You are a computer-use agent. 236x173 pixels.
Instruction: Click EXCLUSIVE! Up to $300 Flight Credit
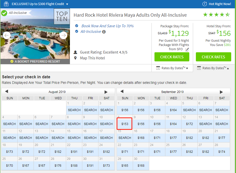click(x=38, y=4)
